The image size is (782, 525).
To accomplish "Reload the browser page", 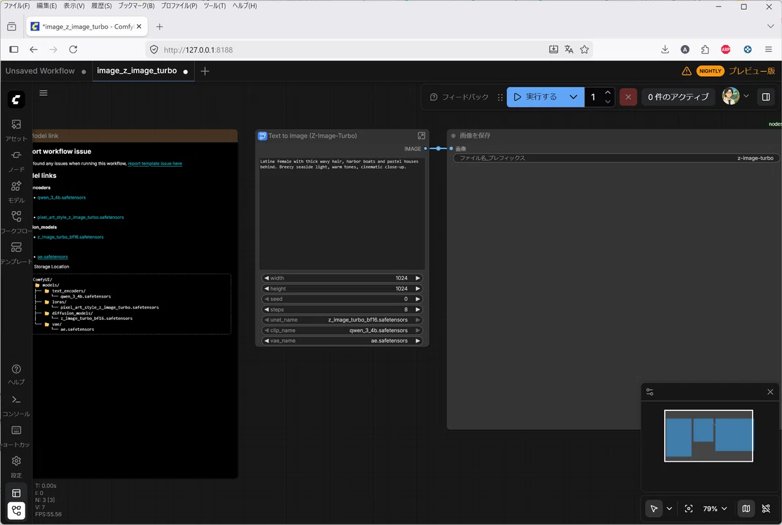I will tap(73, 50).
